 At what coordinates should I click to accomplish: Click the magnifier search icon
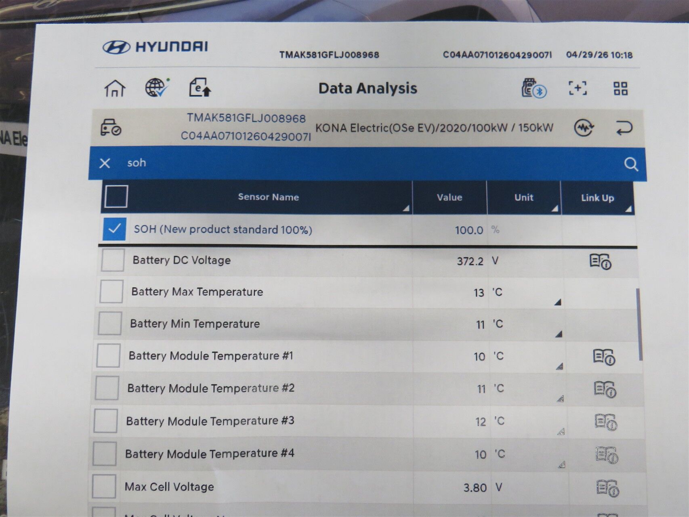tap(631, 164)
